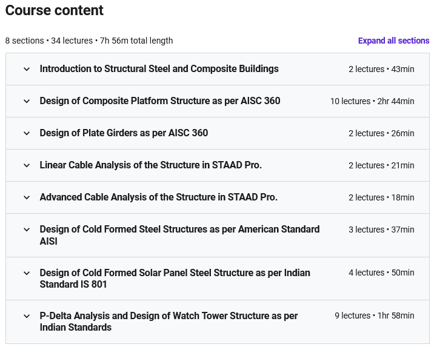This screenshot has width=434, height=347.
Task: Click the Plate Girders section chevron icon
Action: click(27, 133)
